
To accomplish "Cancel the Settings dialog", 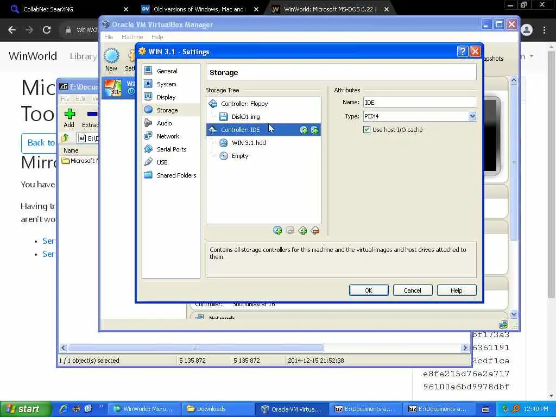I will 413,290.
